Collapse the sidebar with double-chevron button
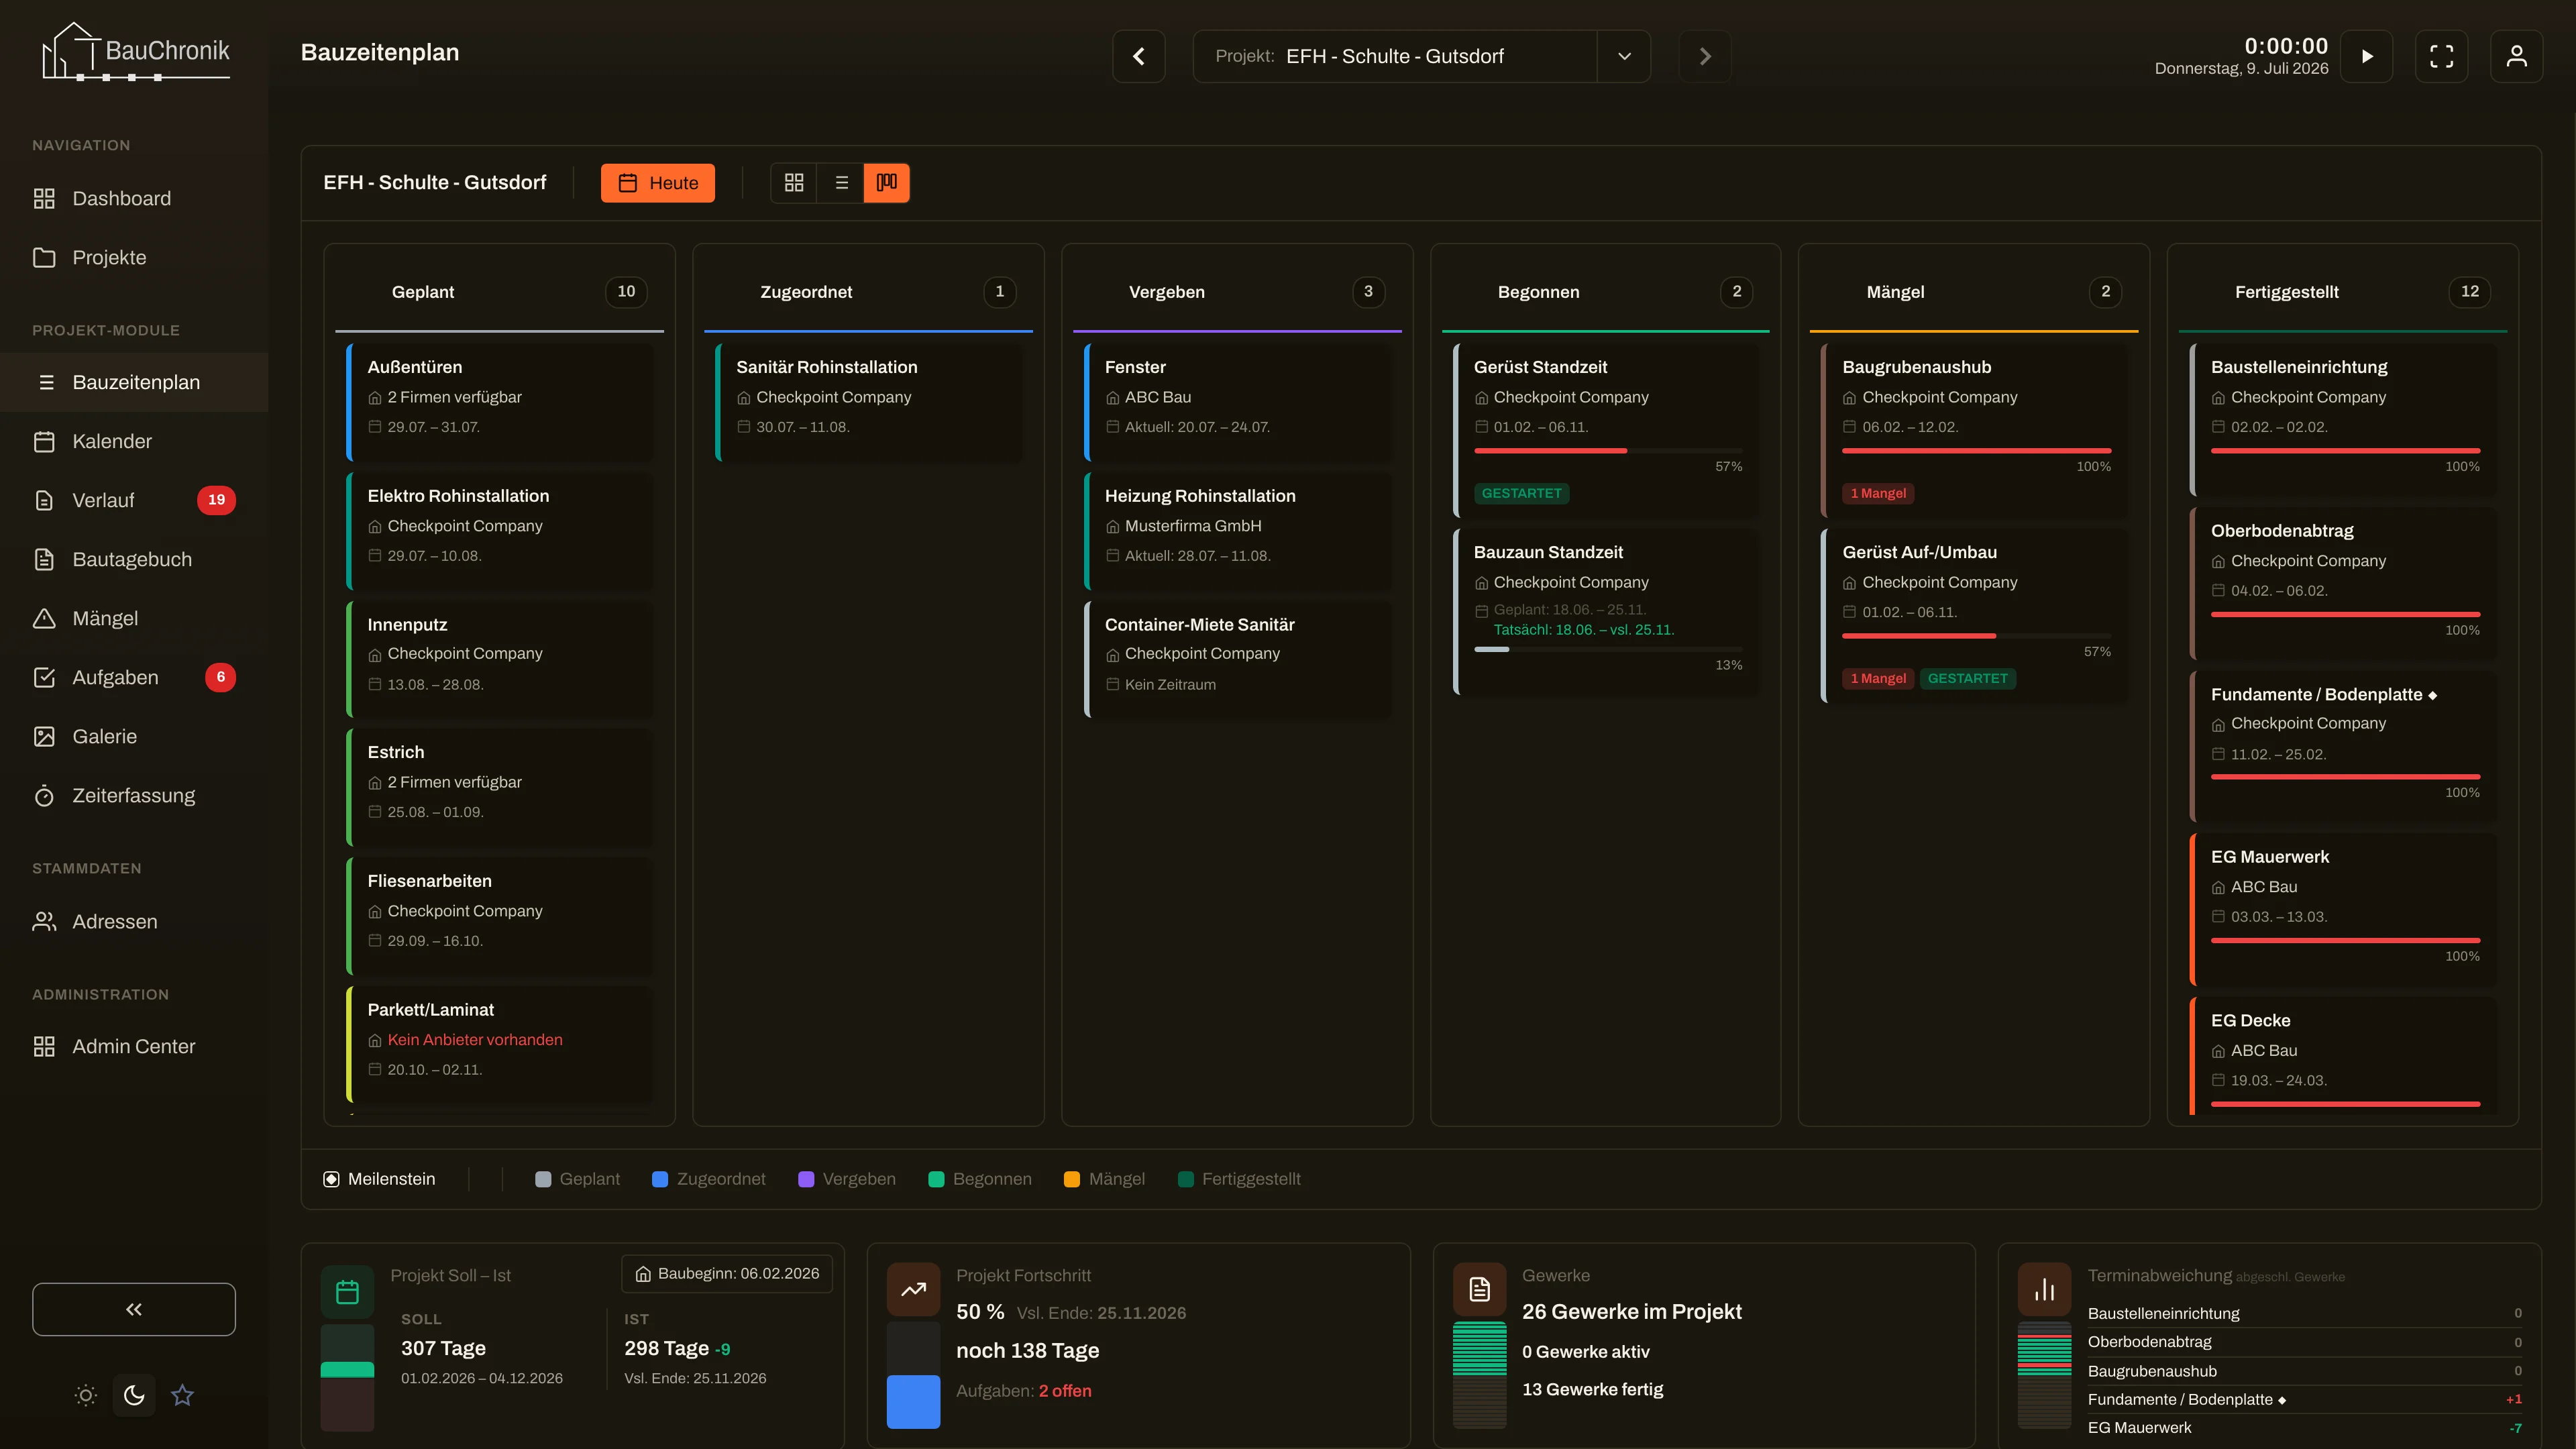 coord(134,1309)
